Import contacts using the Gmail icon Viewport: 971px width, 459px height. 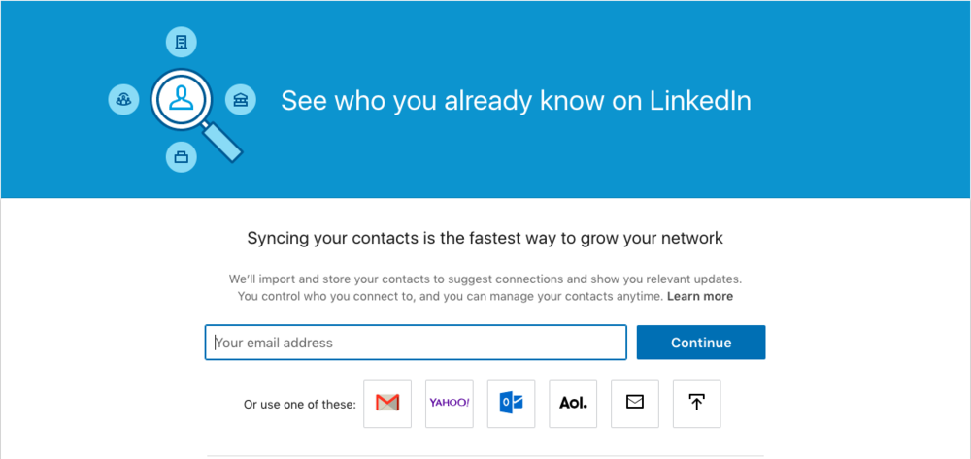tap(387, 404)
